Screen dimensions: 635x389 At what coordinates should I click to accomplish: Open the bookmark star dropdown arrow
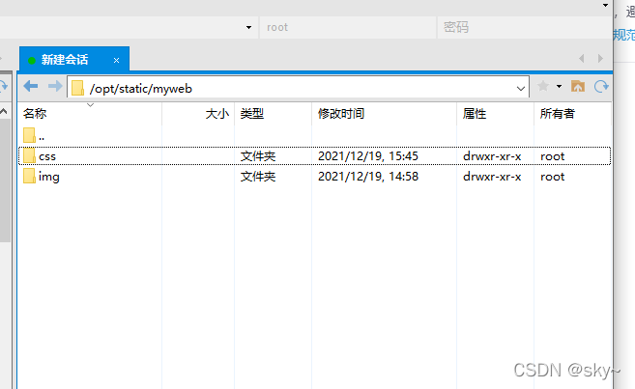pyautogui.click(x=559, y=86)
